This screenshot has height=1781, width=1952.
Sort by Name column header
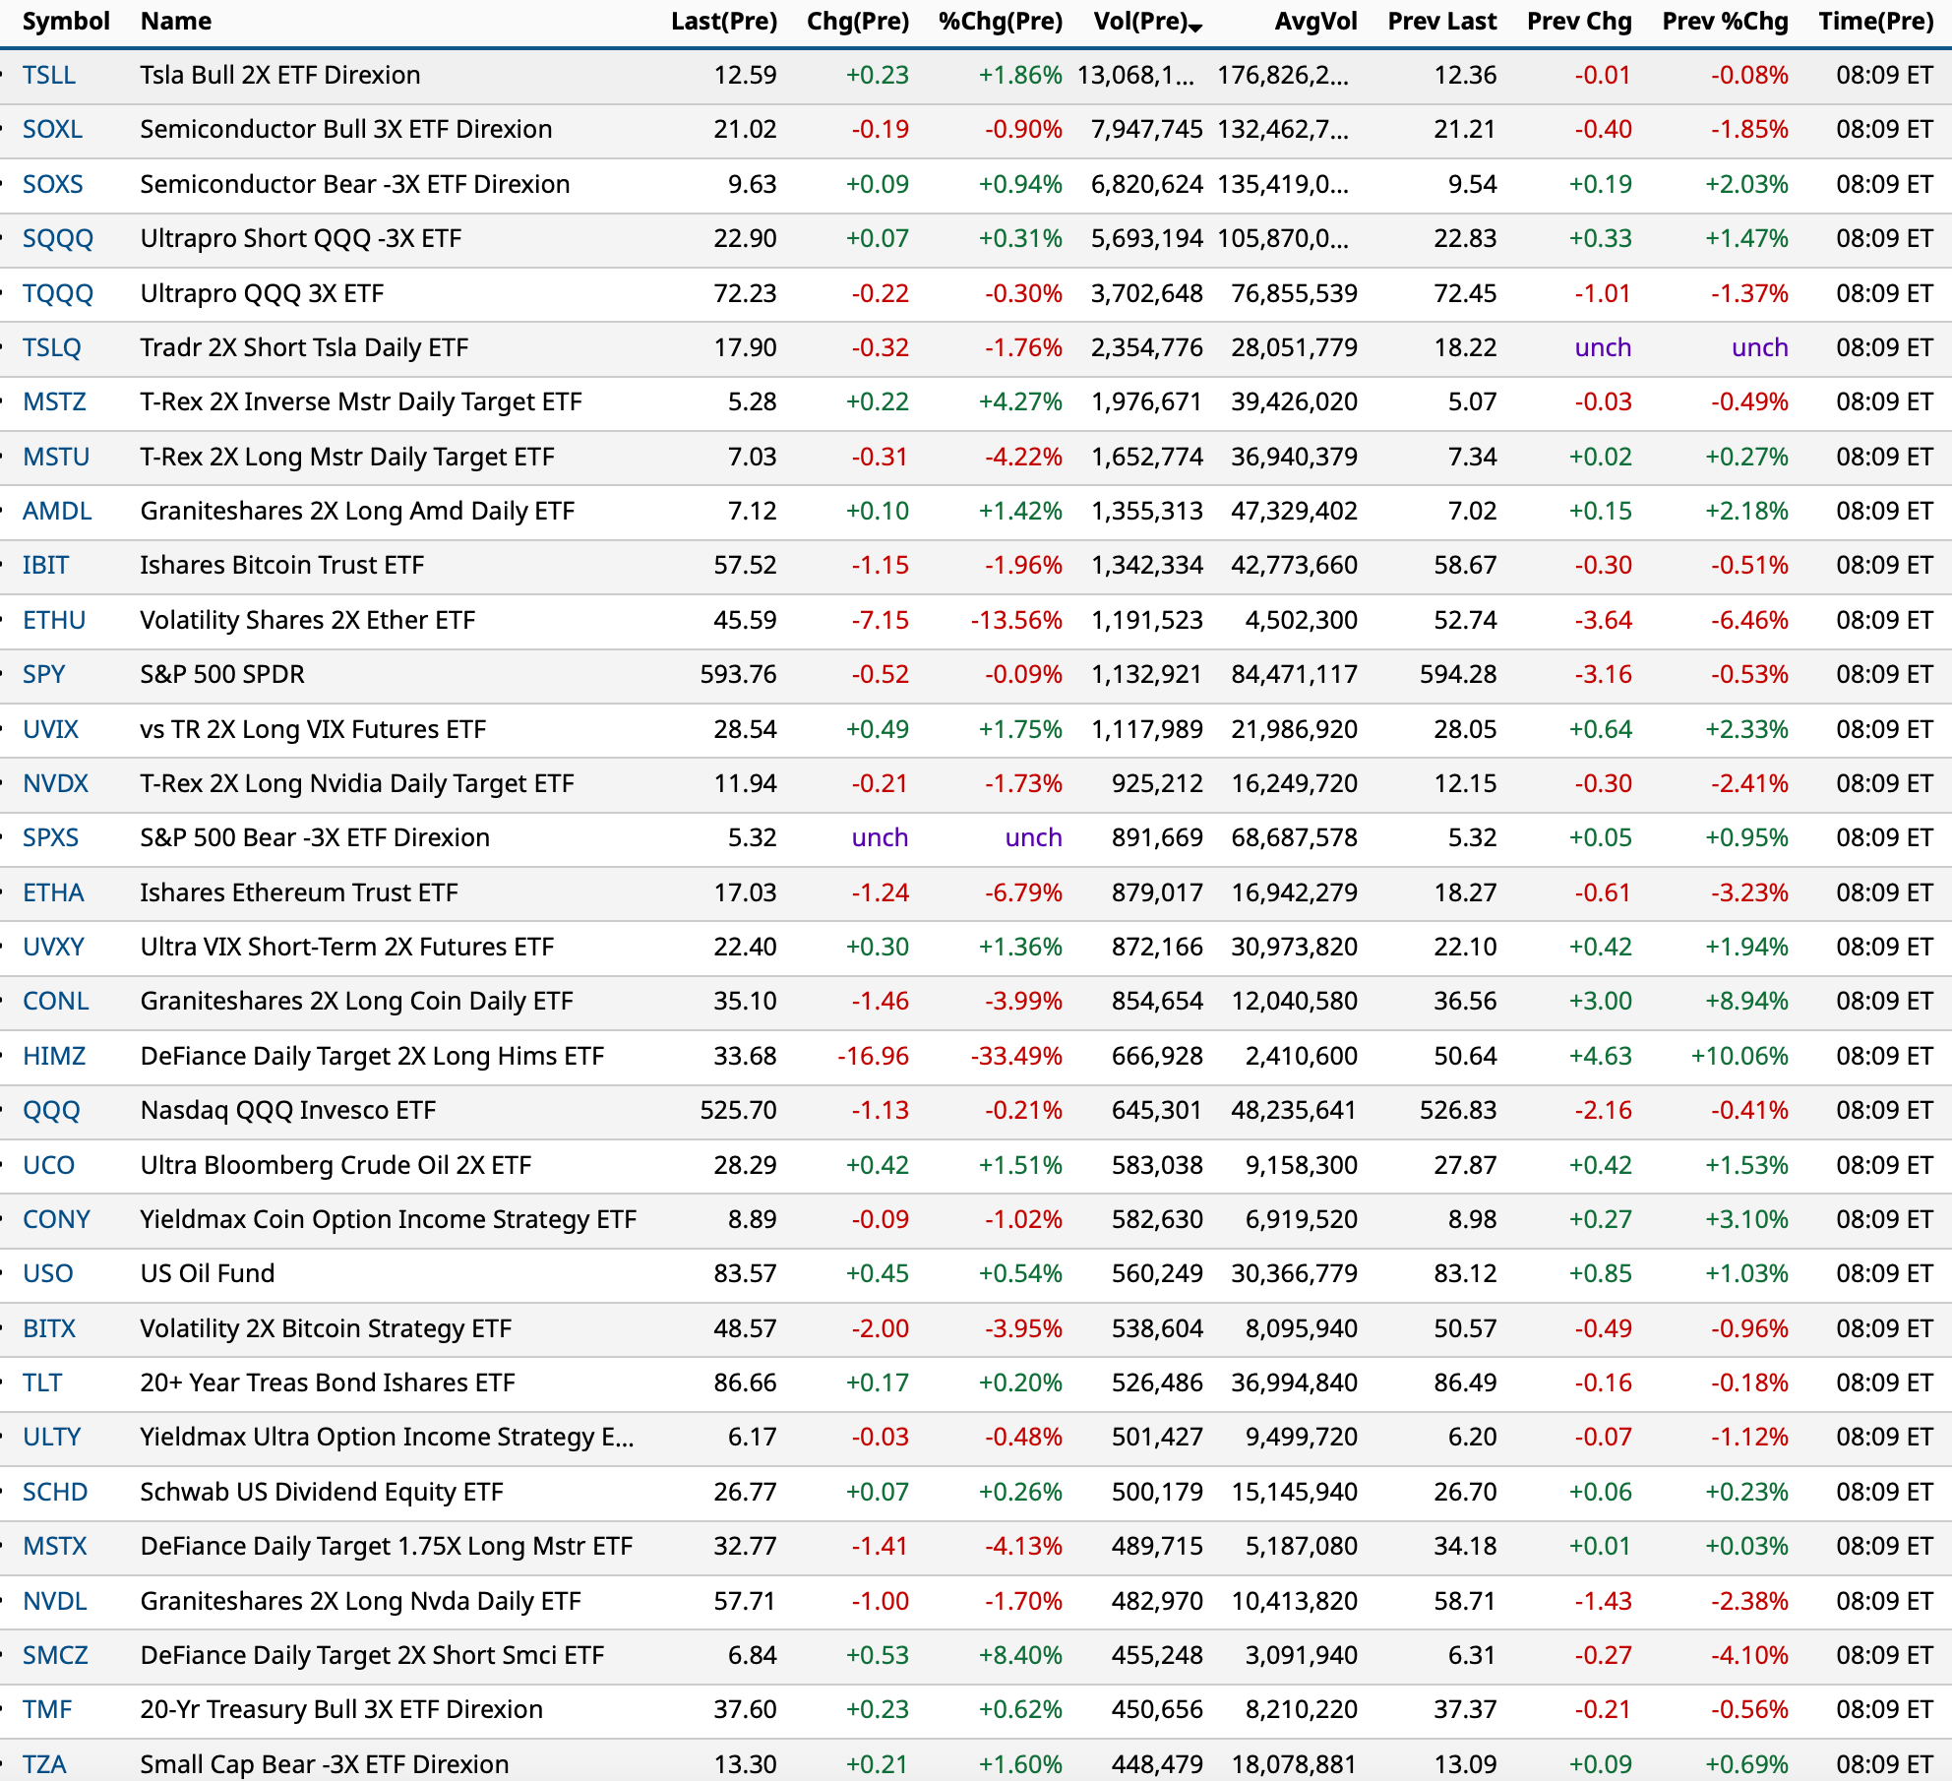click(x=176, y=22)
